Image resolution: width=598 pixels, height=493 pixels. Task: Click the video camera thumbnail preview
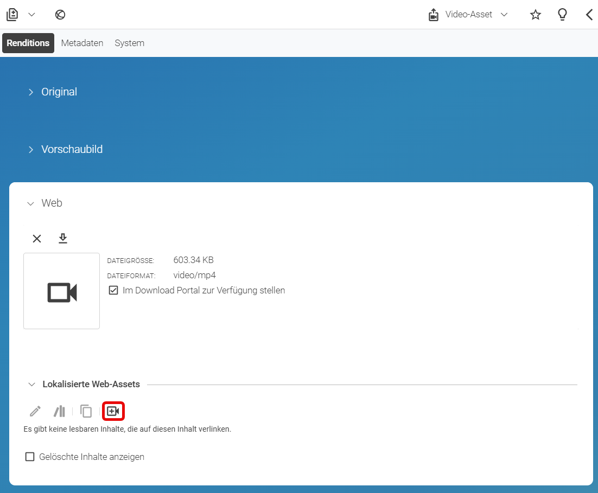pos(61,291)
